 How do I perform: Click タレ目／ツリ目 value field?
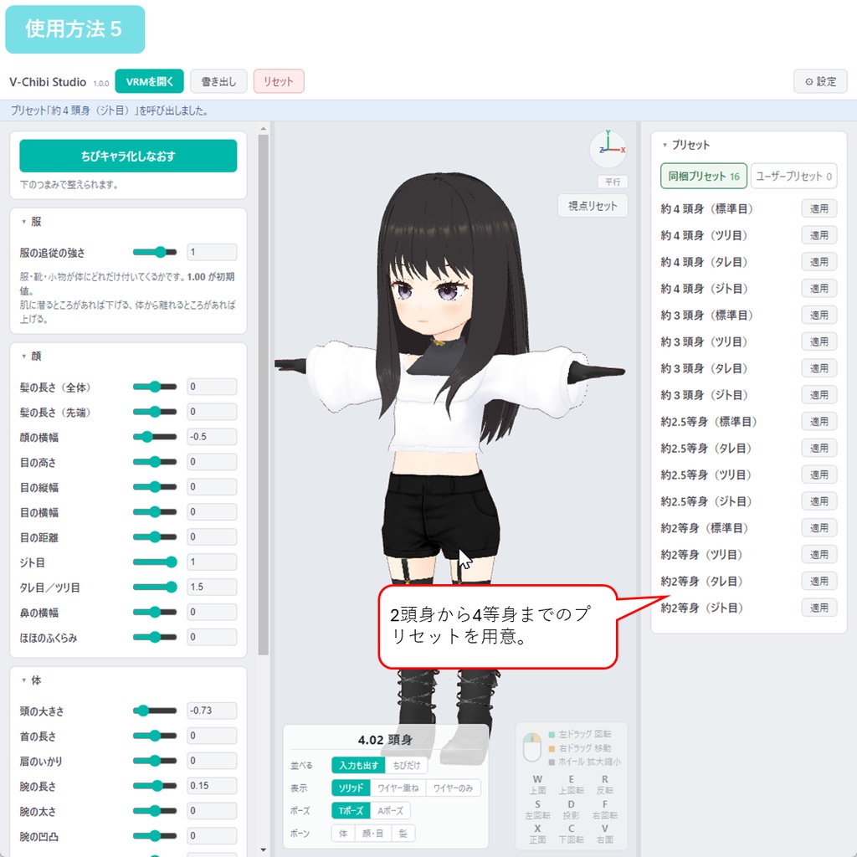(x=212, y=587)
